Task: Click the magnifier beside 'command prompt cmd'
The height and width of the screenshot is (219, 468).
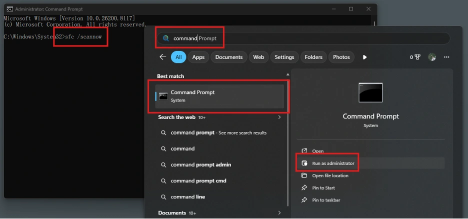Action: click(163, 181)
